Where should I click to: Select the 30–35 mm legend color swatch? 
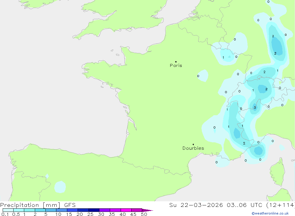click(105, 210)
